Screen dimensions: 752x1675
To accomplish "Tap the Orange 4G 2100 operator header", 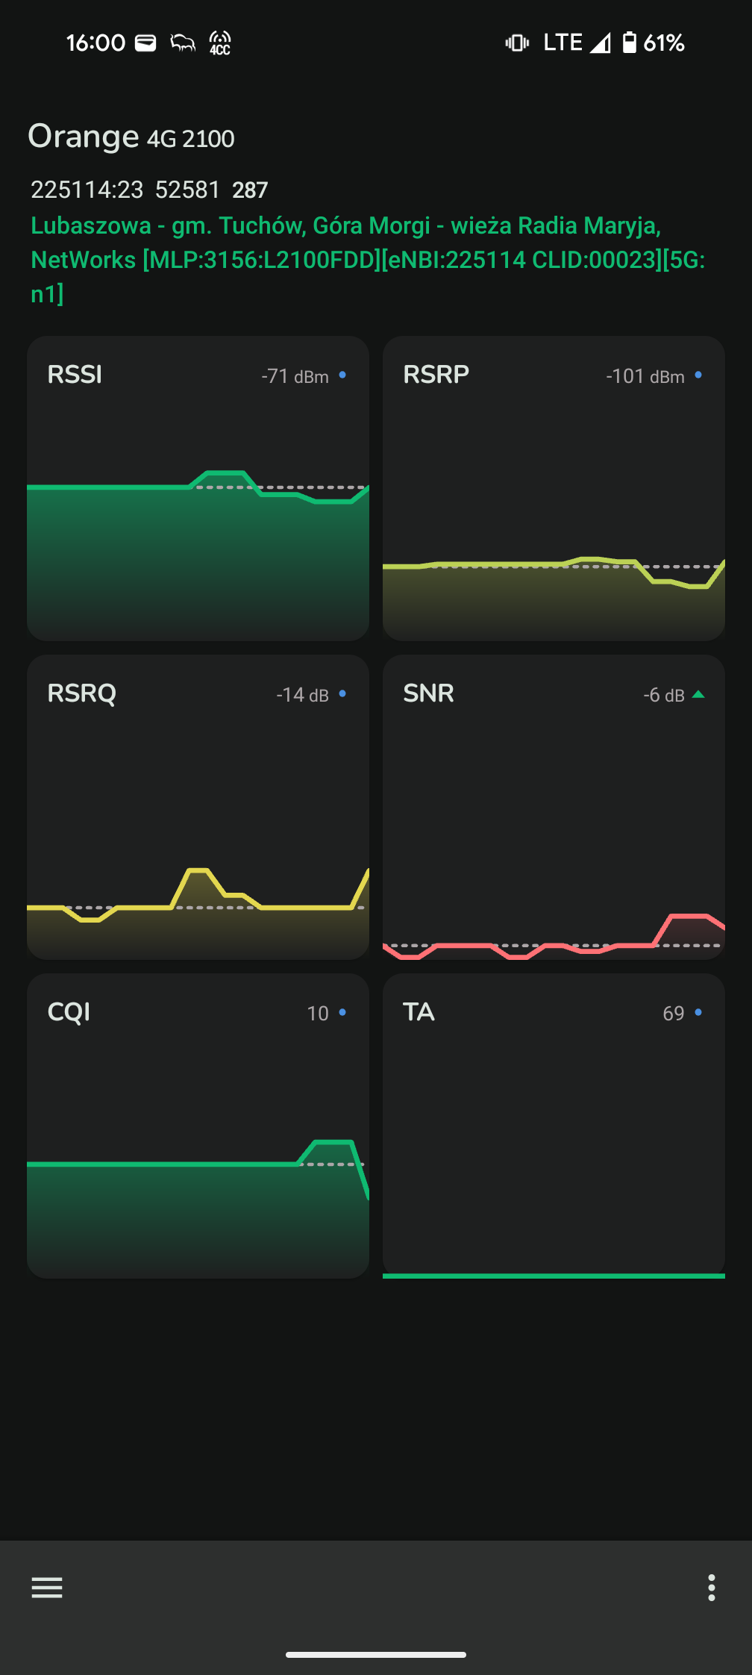I will click(131, 137).
